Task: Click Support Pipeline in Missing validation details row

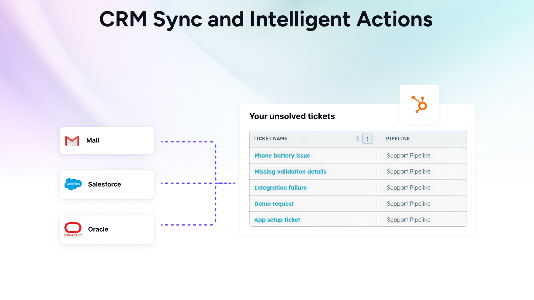Action: coord(409,171)
